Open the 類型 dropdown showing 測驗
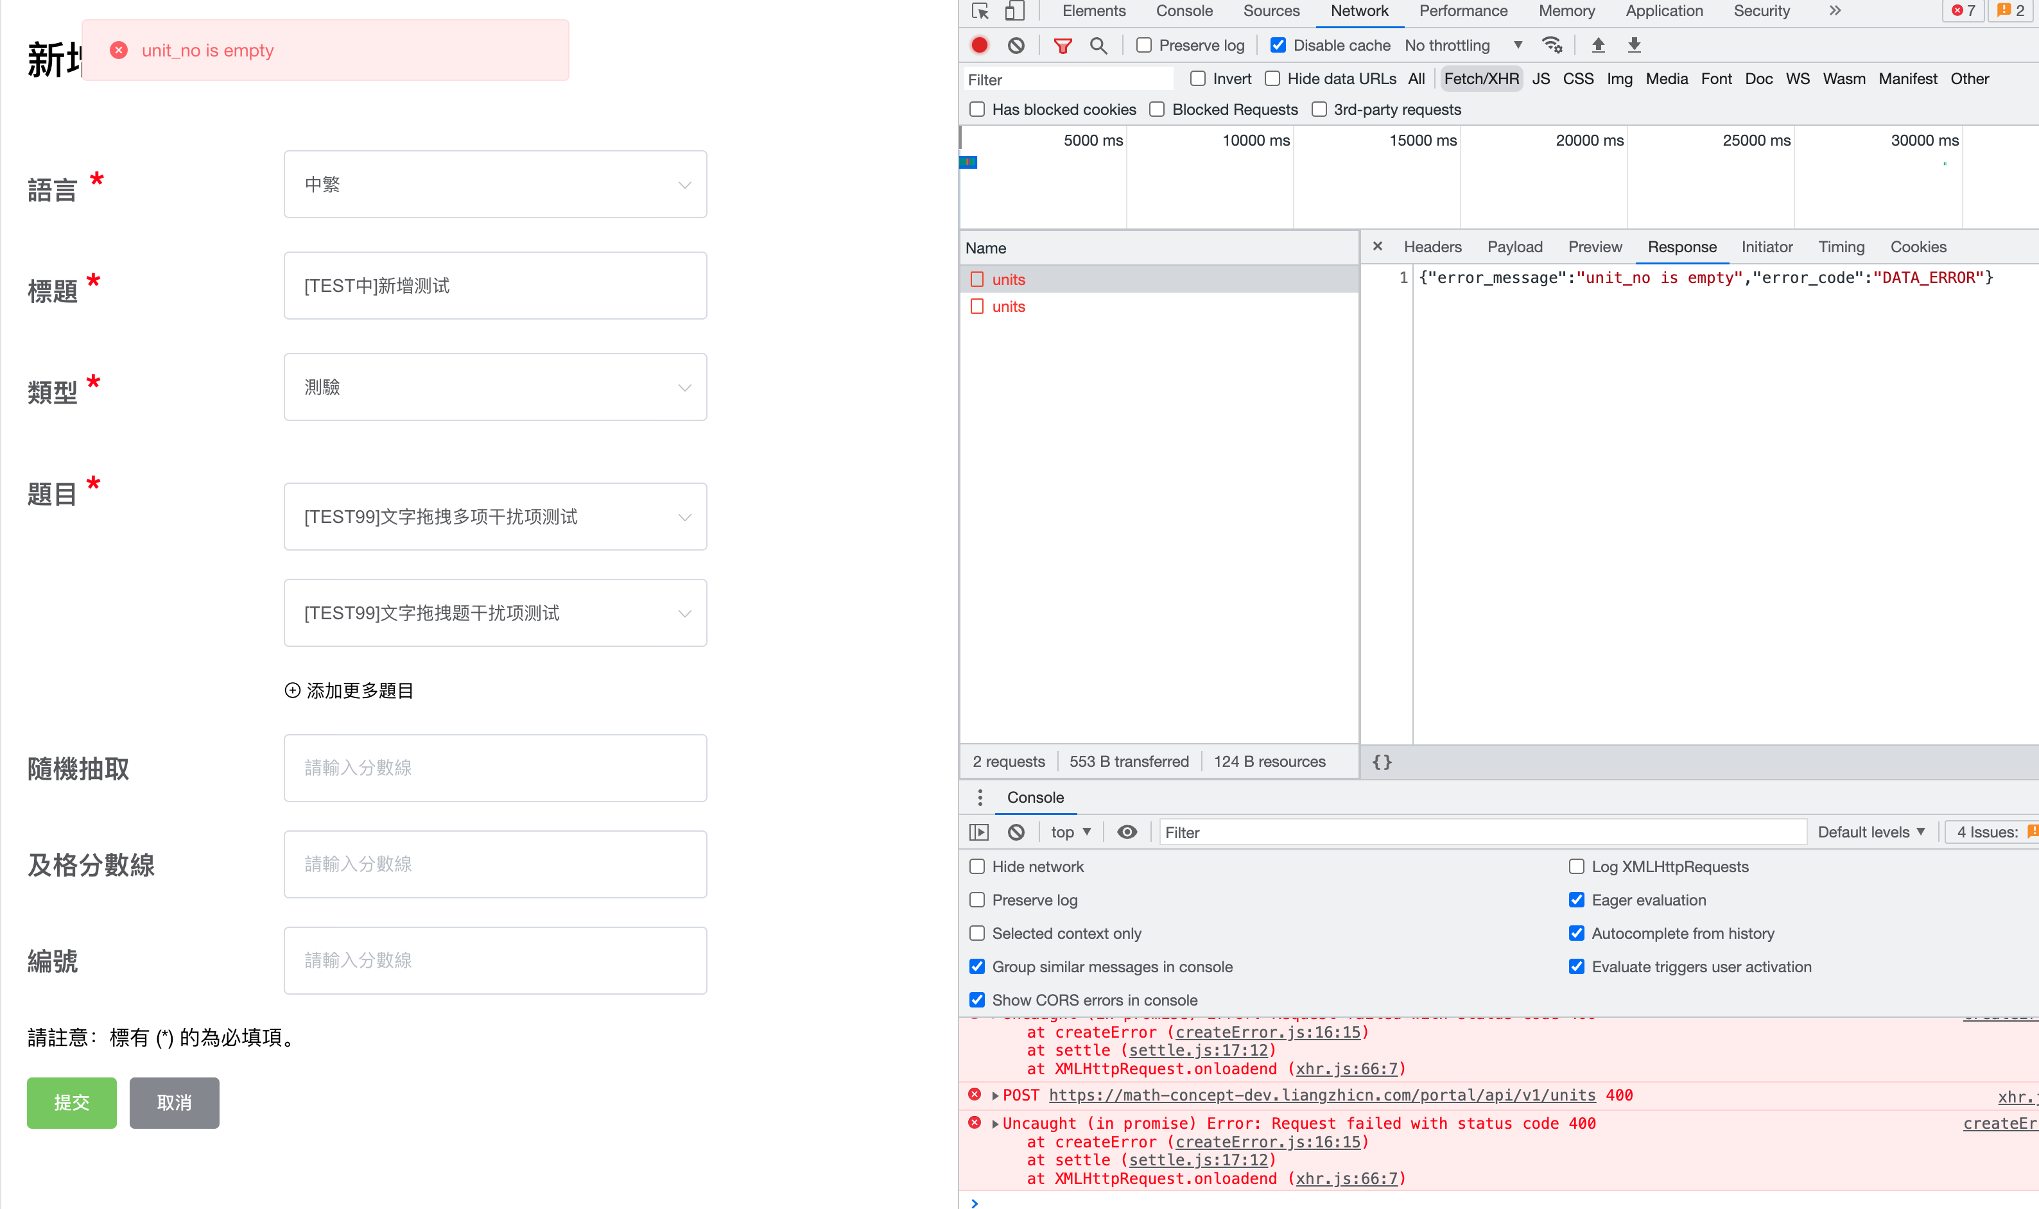The image size is (2039, 1209). tap(496, 387)
